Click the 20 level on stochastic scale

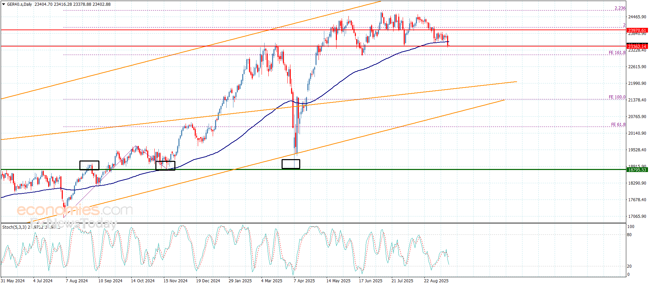[629, 266]
